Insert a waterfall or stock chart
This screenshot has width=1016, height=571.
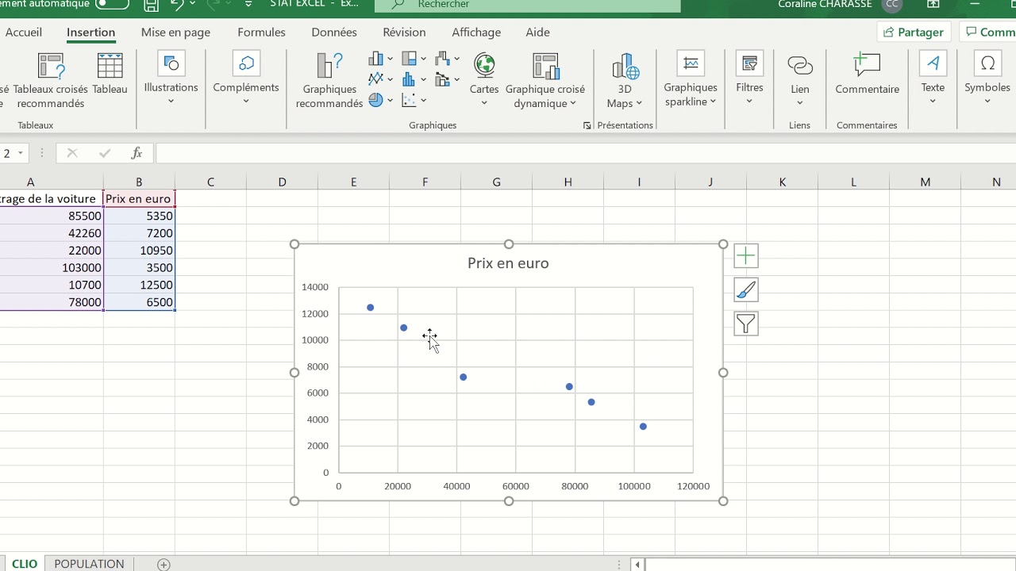(442, 59)
